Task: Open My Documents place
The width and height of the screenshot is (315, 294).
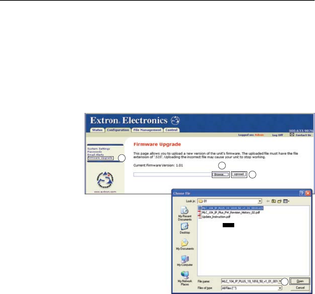Action: click(185, 244)
